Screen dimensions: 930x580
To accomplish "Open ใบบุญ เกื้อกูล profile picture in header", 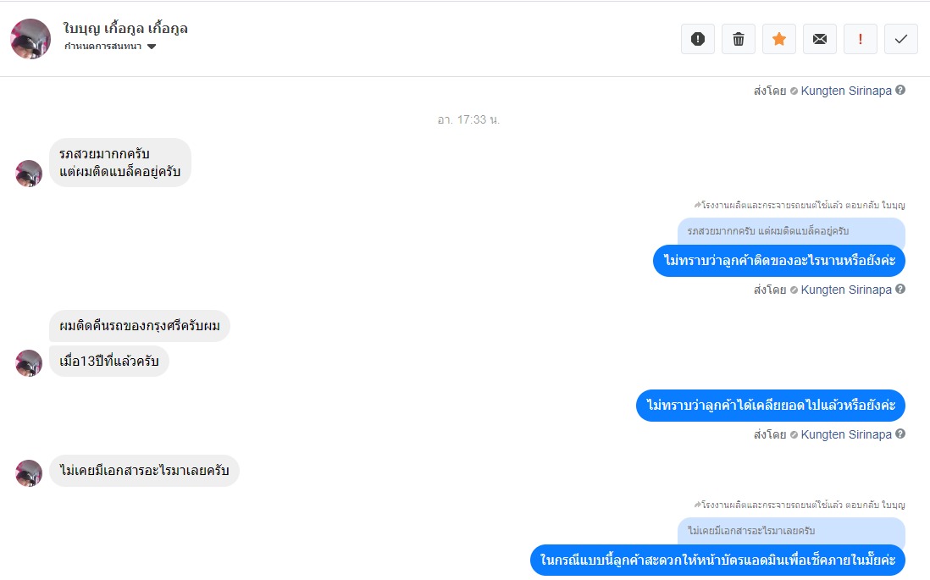I will pos(30,39).
